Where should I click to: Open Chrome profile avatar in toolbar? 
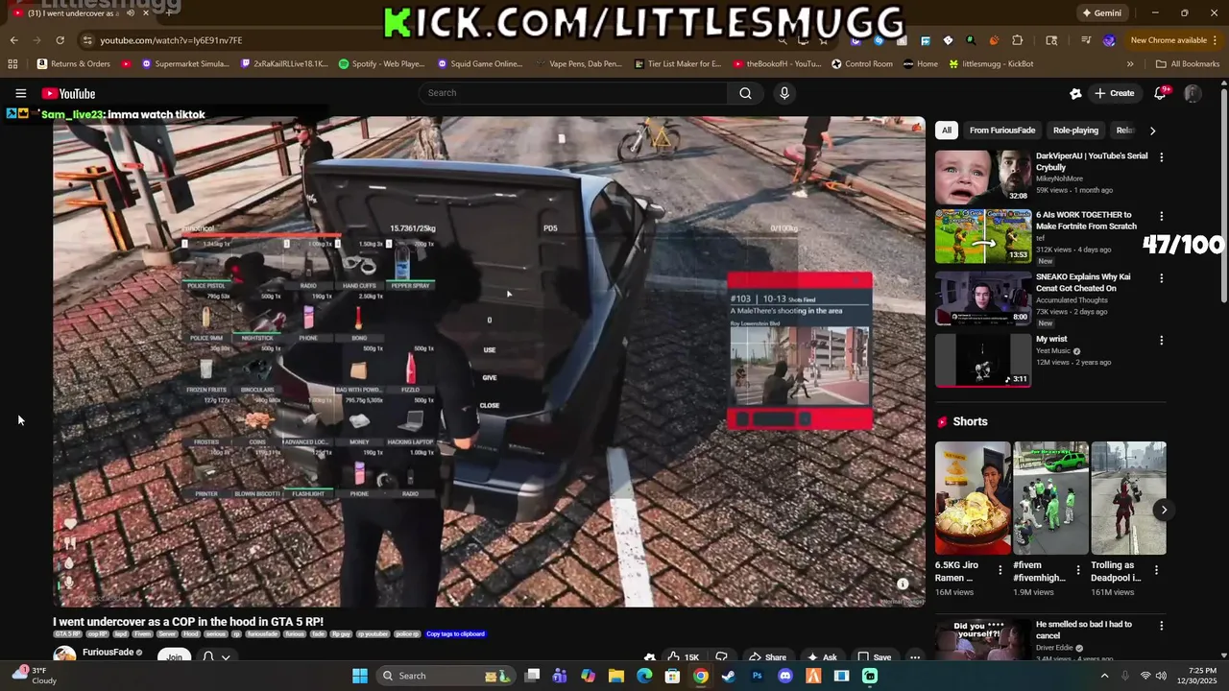pos(1109,40)
